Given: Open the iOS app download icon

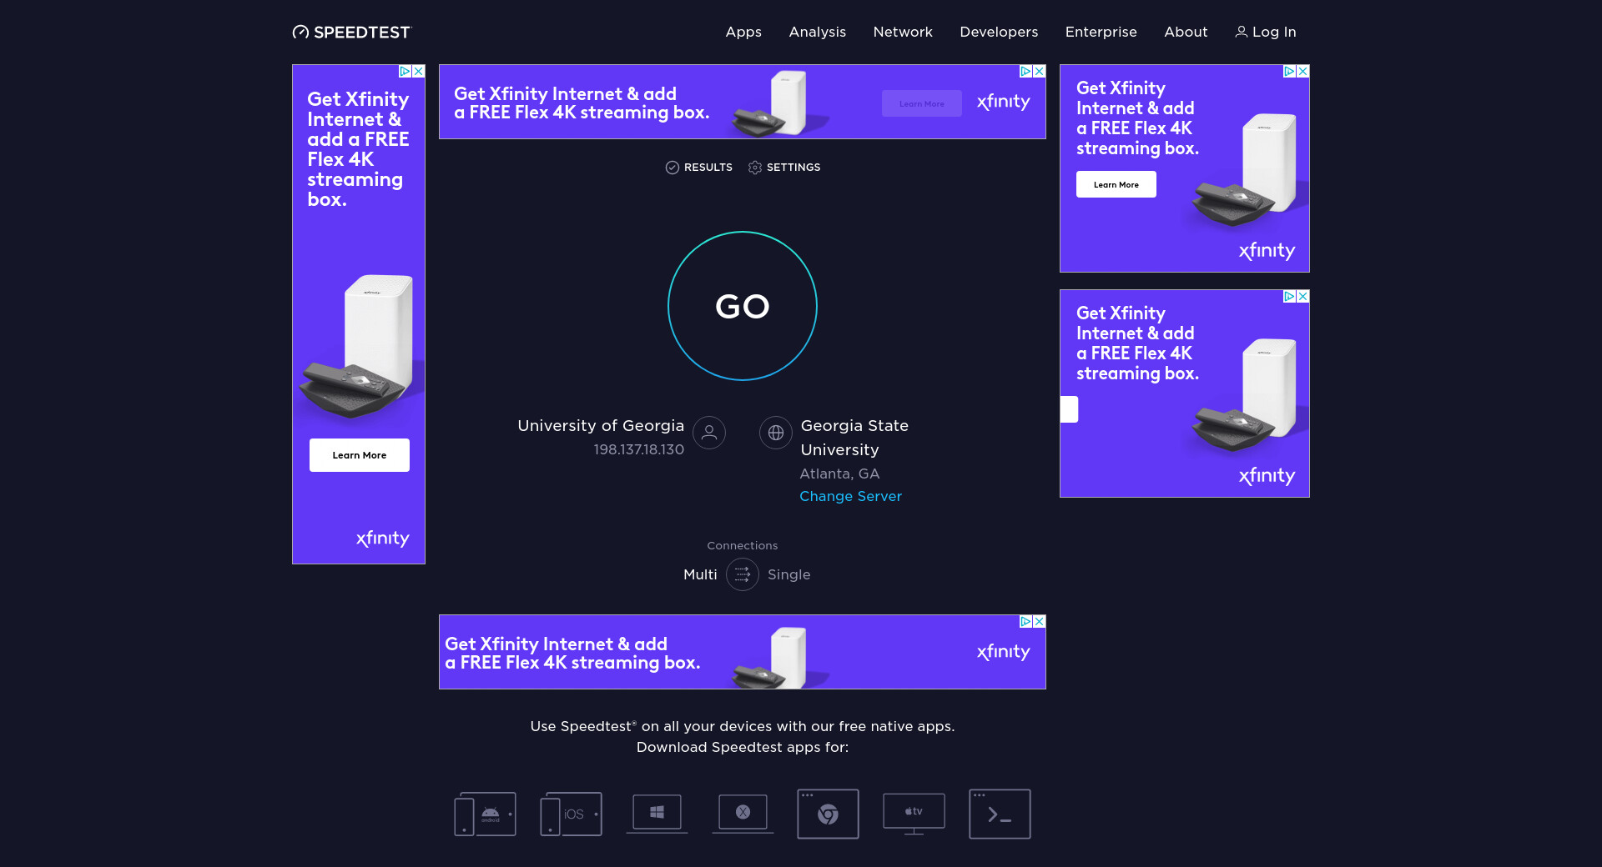Looking at the screenshot, I should click(571, 814).
